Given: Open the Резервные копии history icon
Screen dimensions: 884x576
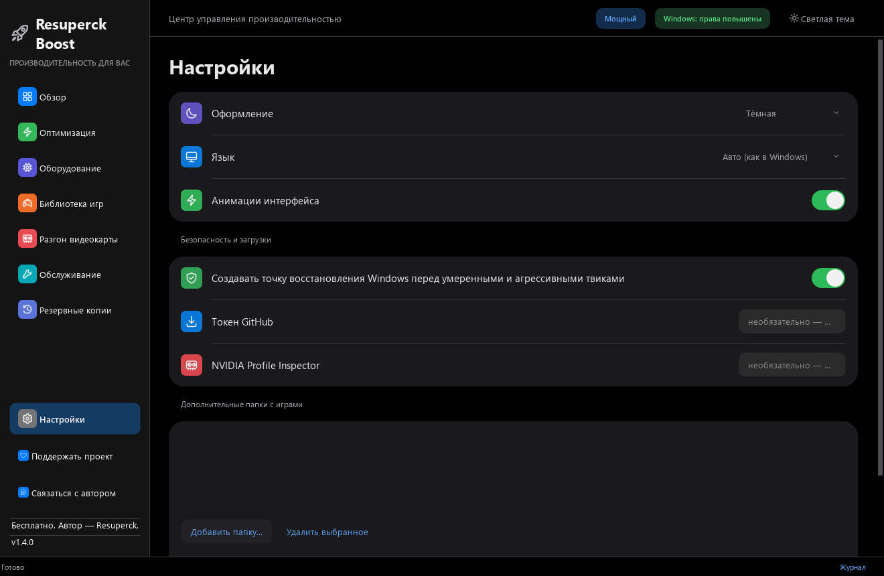Looking at the screenshot, I should pos(27,310).
